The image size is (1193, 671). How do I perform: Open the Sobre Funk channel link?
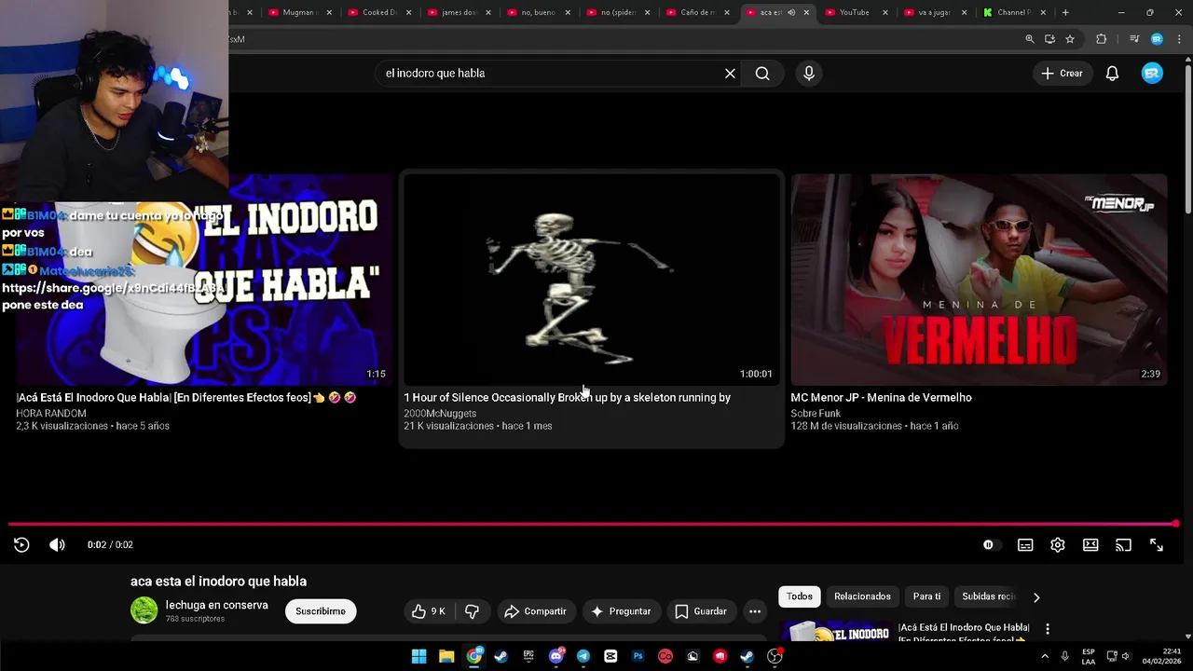[816, 414]
